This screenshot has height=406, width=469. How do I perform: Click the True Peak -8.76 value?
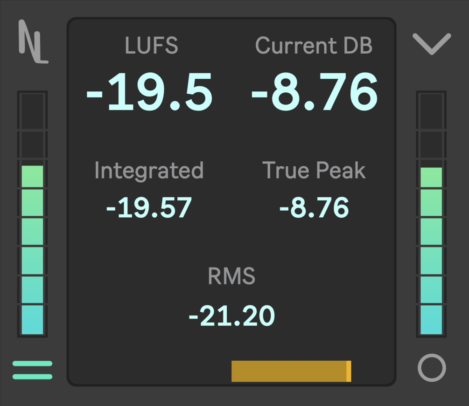point(314,207)
